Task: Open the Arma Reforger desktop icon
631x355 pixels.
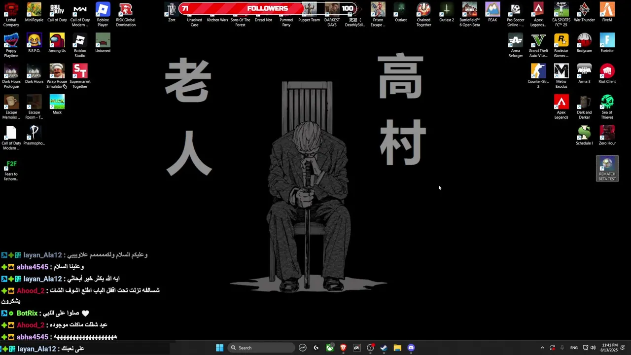Action: (515, 46)
